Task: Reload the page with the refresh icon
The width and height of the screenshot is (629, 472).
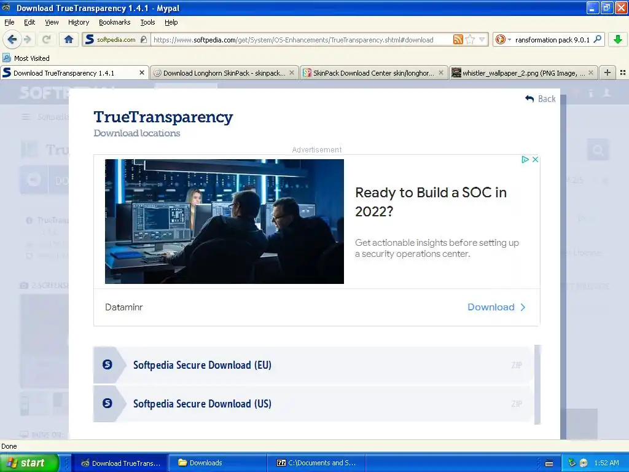Action: click(46, 39)
